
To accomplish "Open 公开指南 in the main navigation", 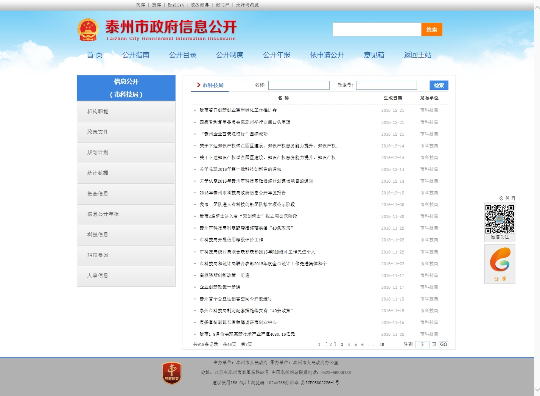I will [135, 55].
